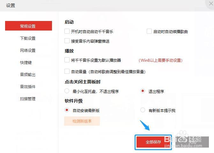The height and width of the screenshot is (153, 214).
Task: Save all with 全部保存 button
Action: pyautogui.click(x=153, y=142)
